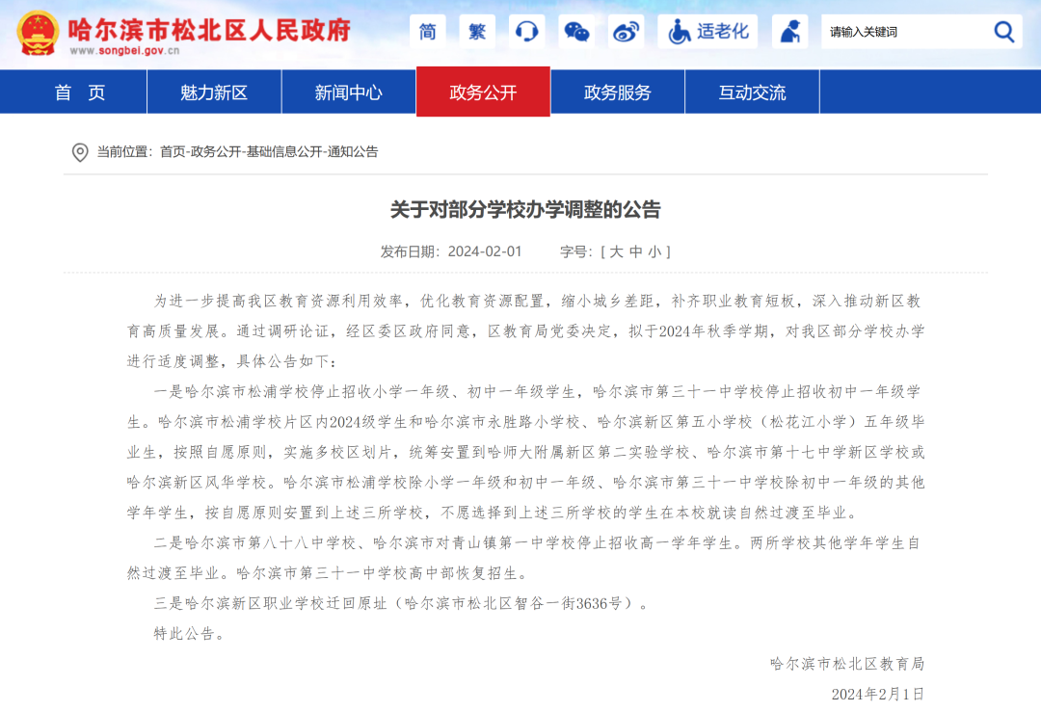1041x712 pixels.
Task: Set font size to large (大)
Action: 616,251
